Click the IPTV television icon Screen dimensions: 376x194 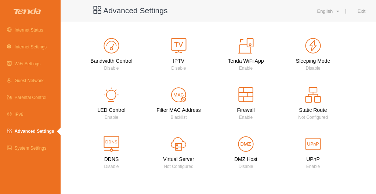pyautogui.click(x=178, y=45)
